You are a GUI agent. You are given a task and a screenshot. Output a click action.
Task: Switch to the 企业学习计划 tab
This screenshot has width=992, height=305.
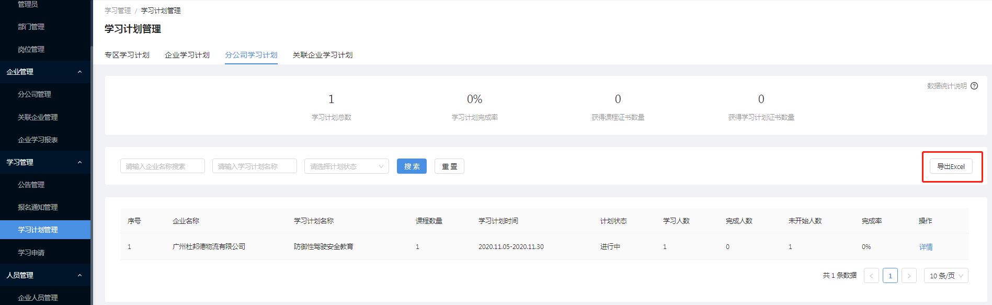pos(187,55)
